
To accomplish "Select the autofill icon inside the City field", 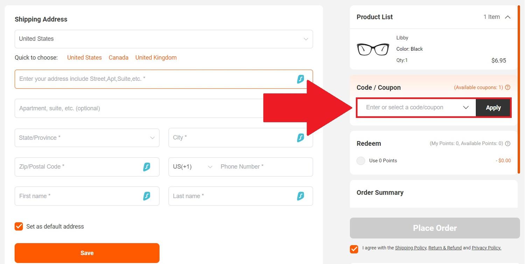I will [300, 138].
